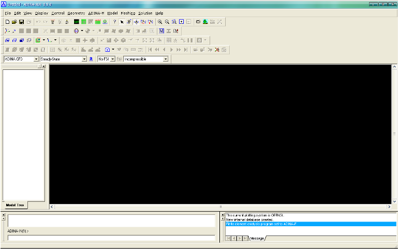Click the red X delete icon

(x=217, y=50)
